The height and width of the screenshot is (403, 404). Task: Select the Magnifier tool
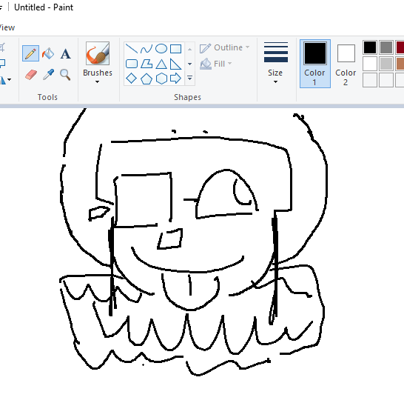tap(65, 75)
